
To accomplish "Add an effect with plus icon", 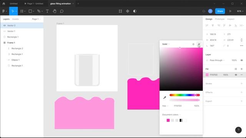I will tap(241, 92).
